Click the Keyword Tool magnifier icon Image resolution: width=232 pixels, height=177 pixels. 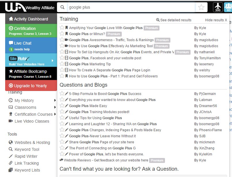click(x=11, y=149)
